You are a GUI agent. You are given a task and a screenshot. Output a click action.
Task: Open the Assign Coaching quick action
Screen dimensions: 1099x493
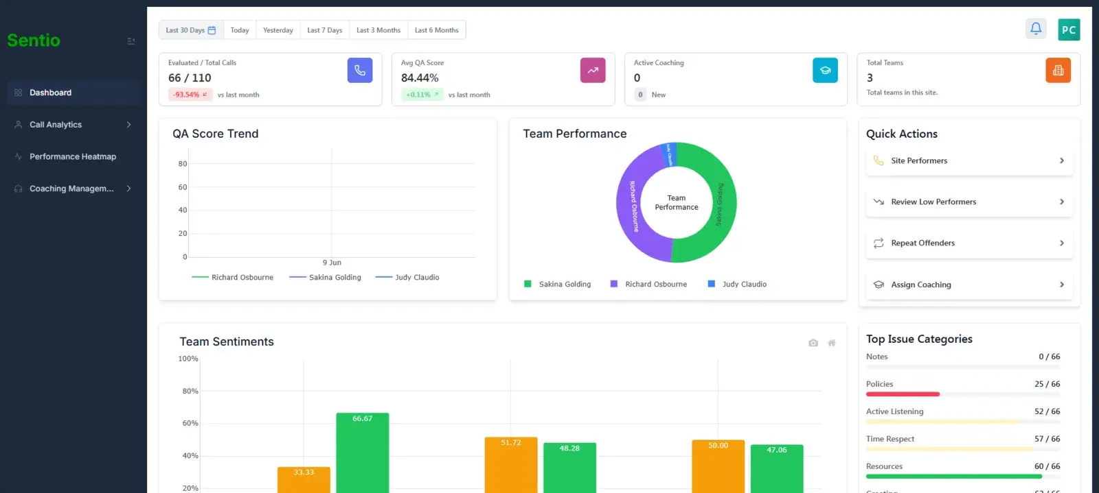969,285
